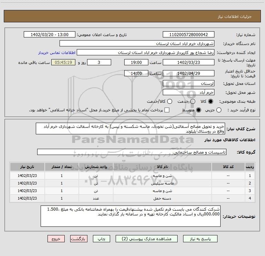This screenshot has width=265, height=256.
Task: Open اطلاعات تماس خریدار link
Action: click(x=57, y=53)
